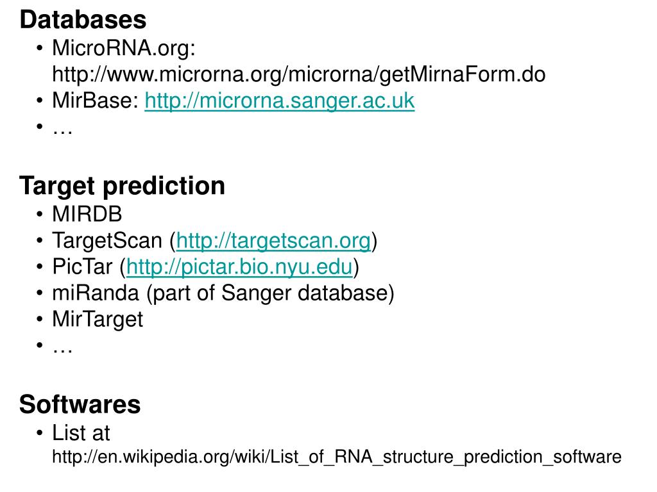
Task: Click the Target prediction heading
Action: click(x=123, y=186)
